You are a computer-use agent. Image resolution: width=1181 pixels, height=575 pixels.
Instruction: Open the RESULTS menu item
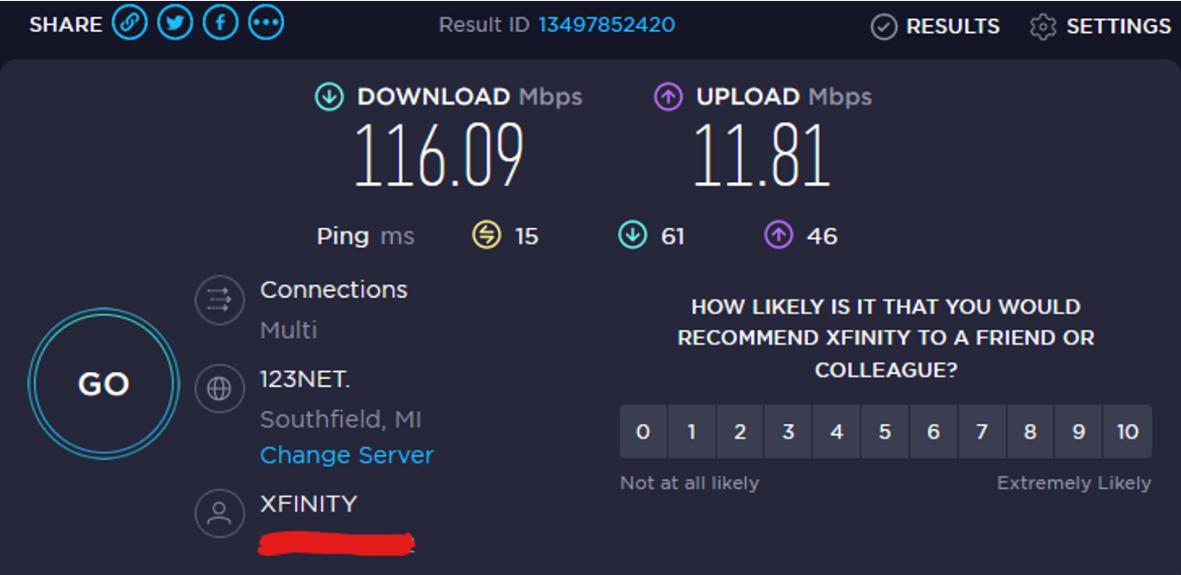point(936,27)
